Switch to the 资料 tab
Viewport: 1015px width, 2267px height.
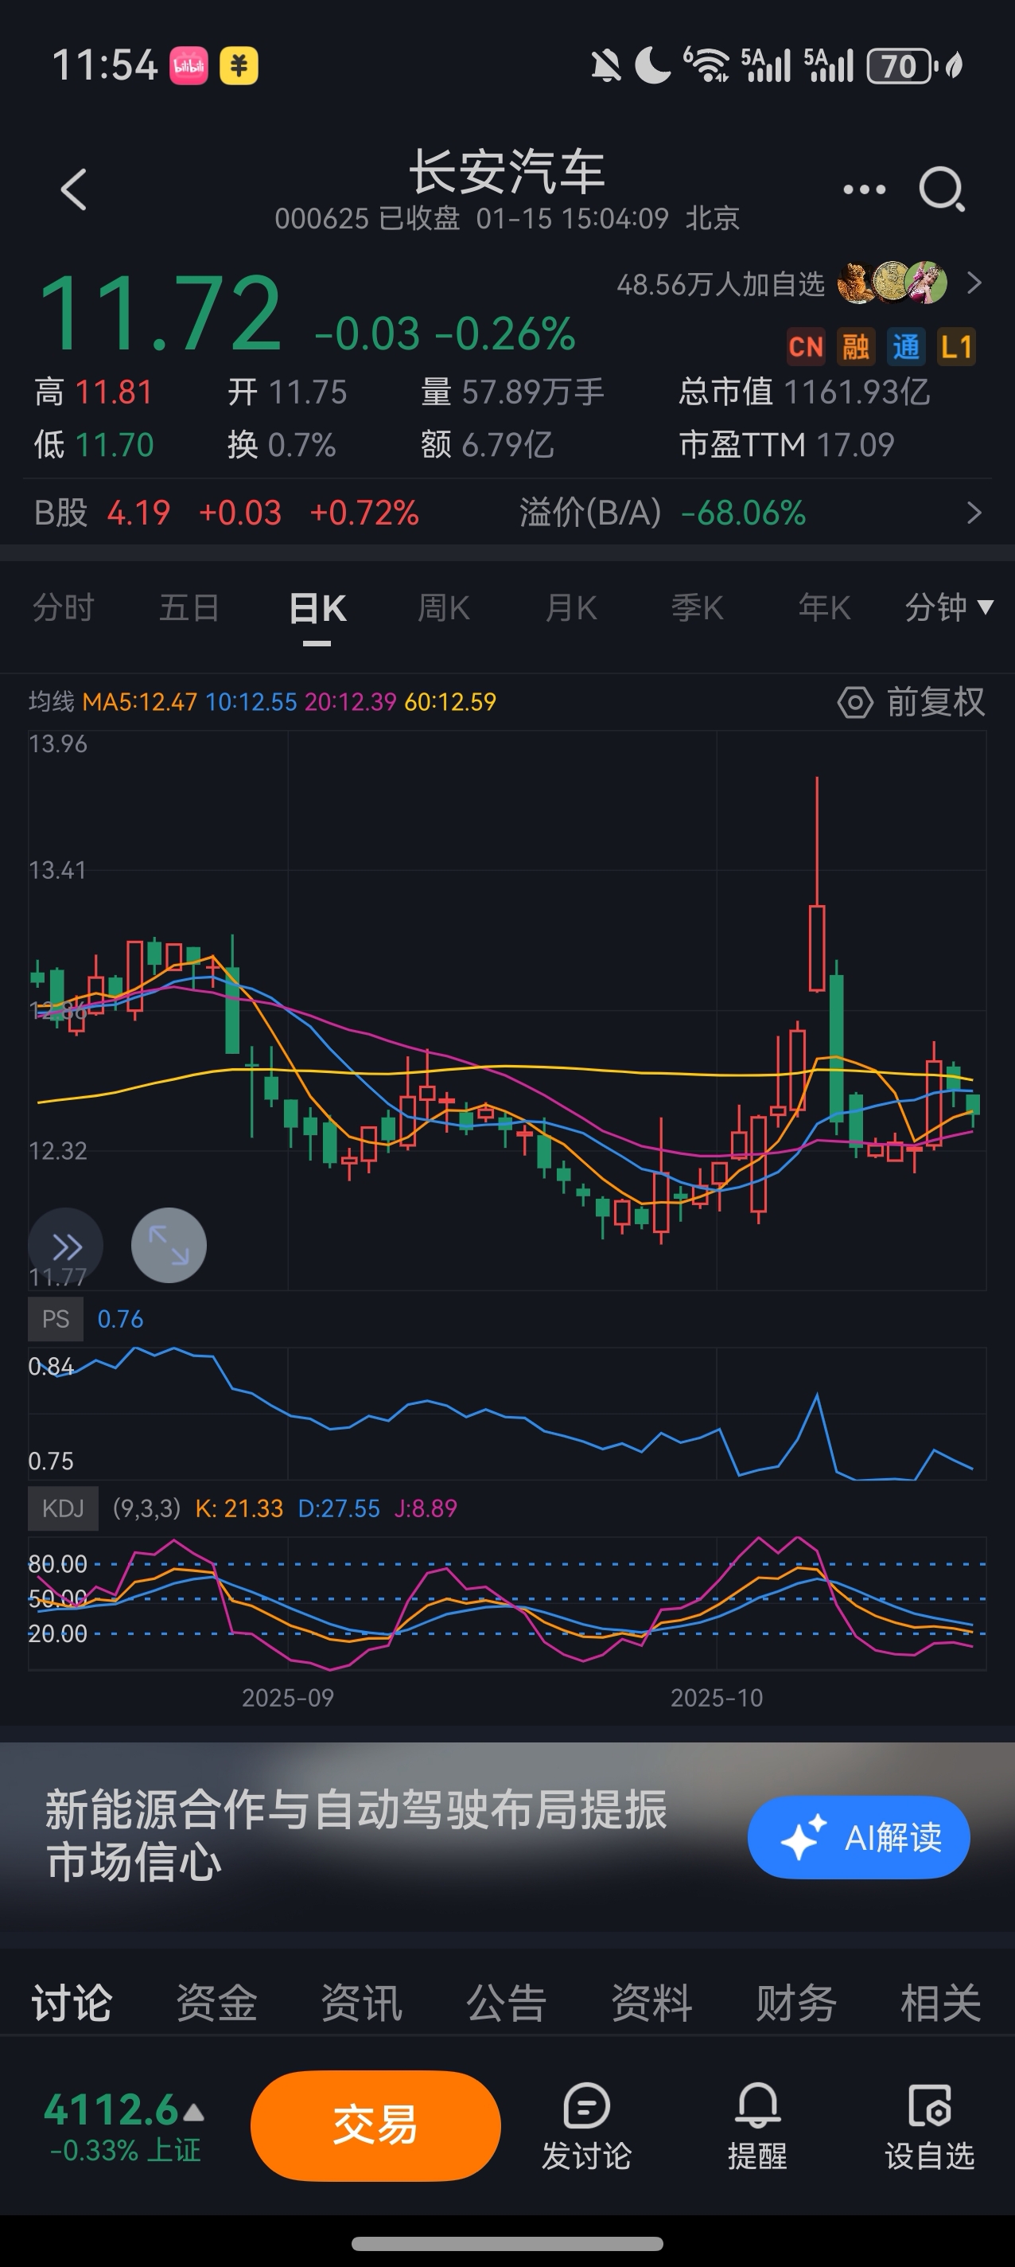651,2004
